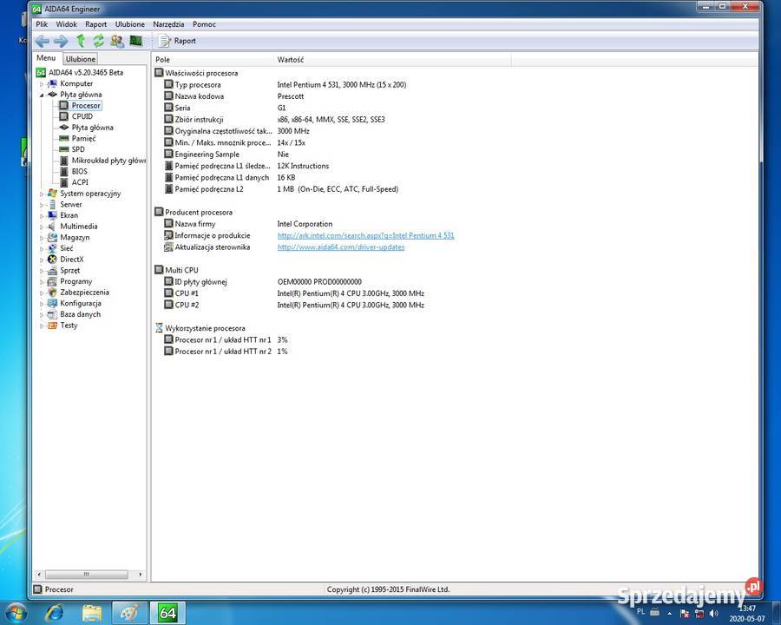The image size is (781, 625).
Task: Go up one level with green arrow
Action: tap(80, 41)
